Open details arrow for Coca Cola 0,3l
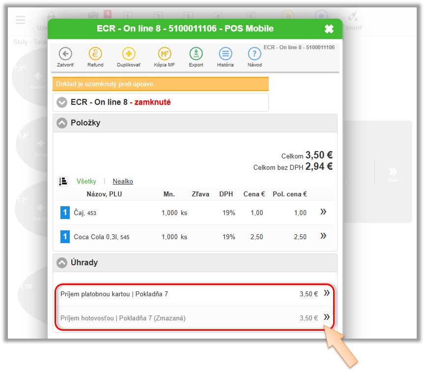The width and height of the screenshot is (427, 376). coord(323,236)
